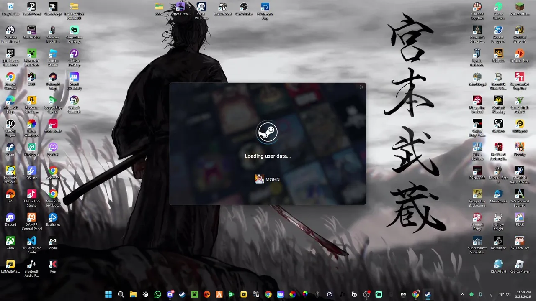Select the Battle.net desktop icon
Screen dimensions: 536x301
tap(53, 220)
